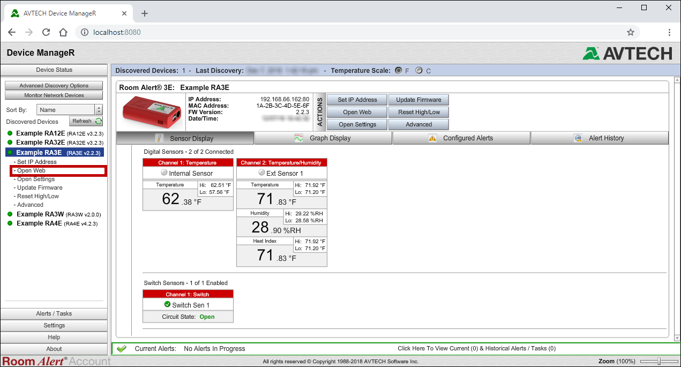Bookmark this page with the star icon
Viewport: 681px width, 367px height.
[x=631, y=32]
